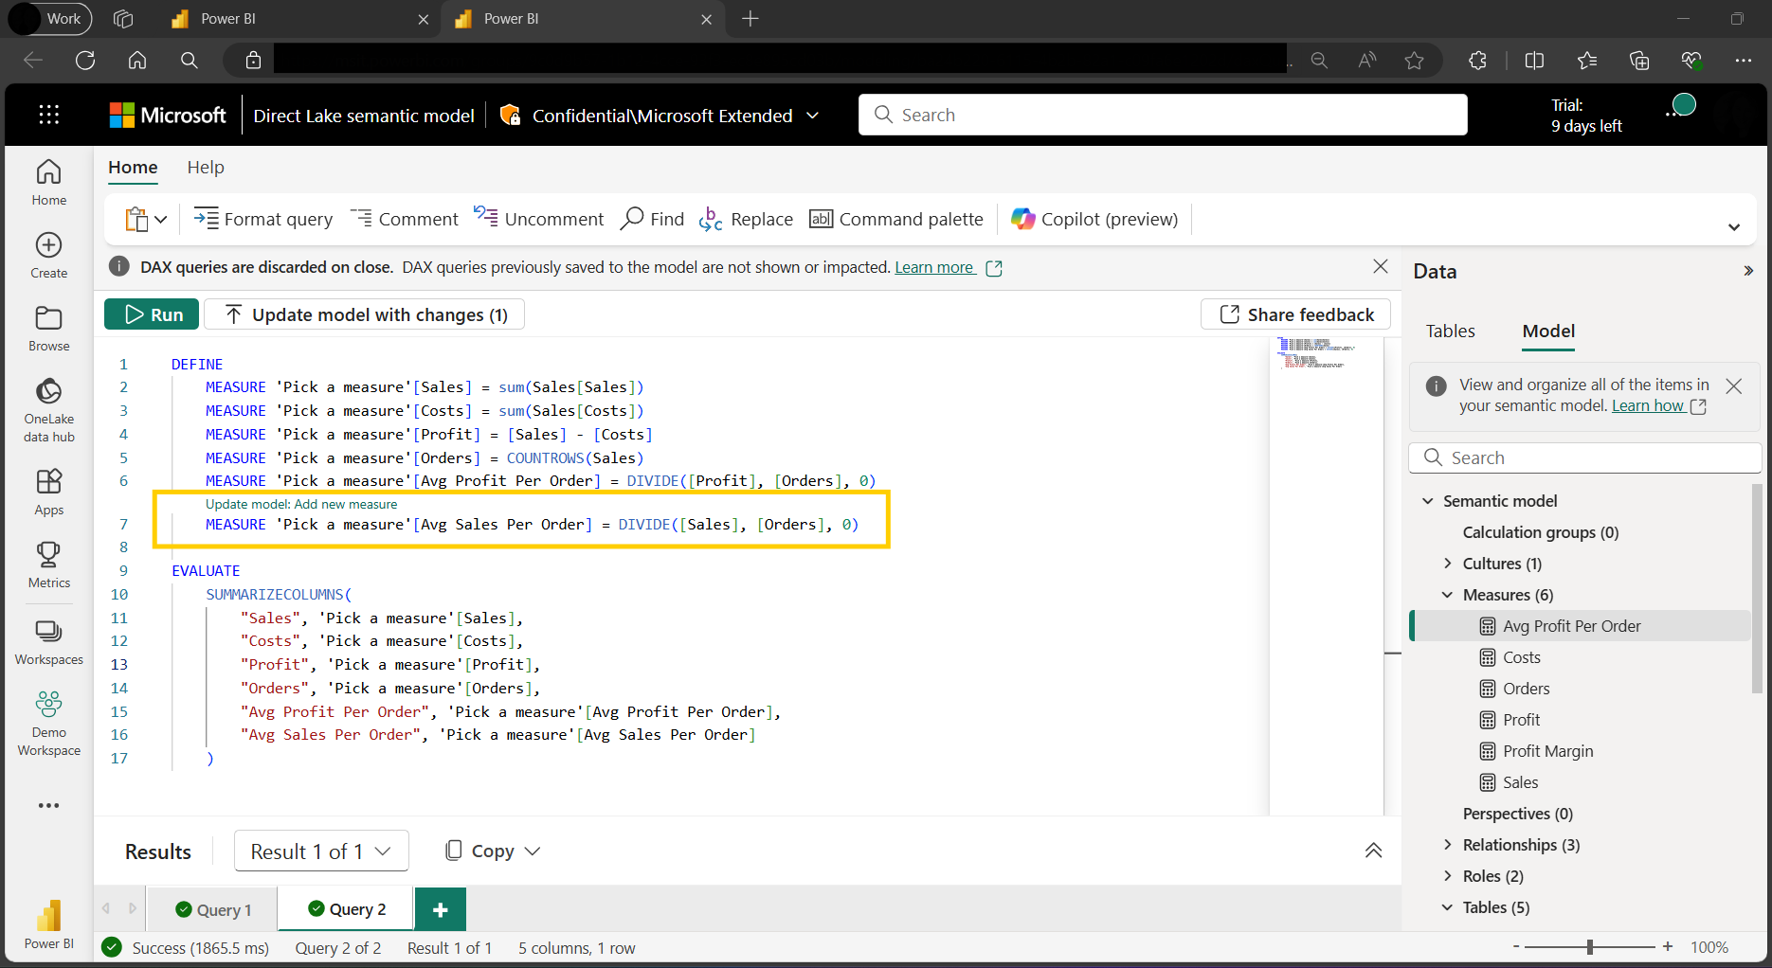Open the Metrics trophy icon in sidebar
The height and width of the screenshot is (968, 1772).
click(x=48, y=554)
